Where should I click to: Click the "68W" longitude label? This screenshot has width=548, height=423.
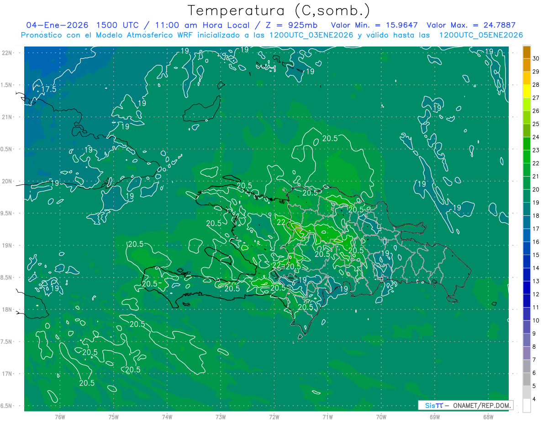tap(488, 417)
